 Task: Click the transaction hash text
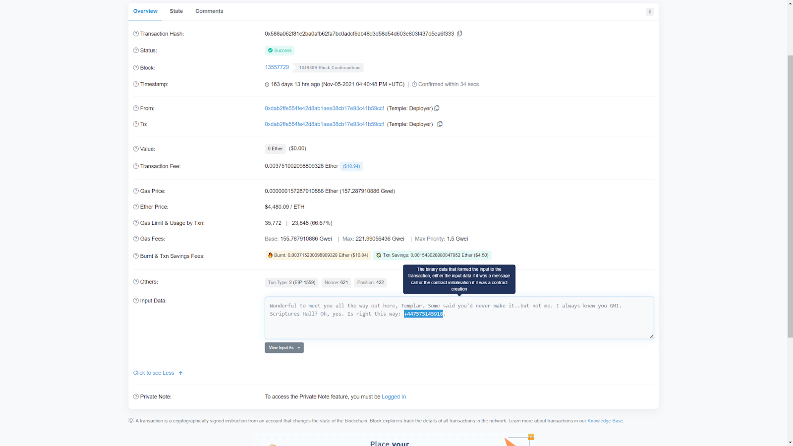coord(359,34)
